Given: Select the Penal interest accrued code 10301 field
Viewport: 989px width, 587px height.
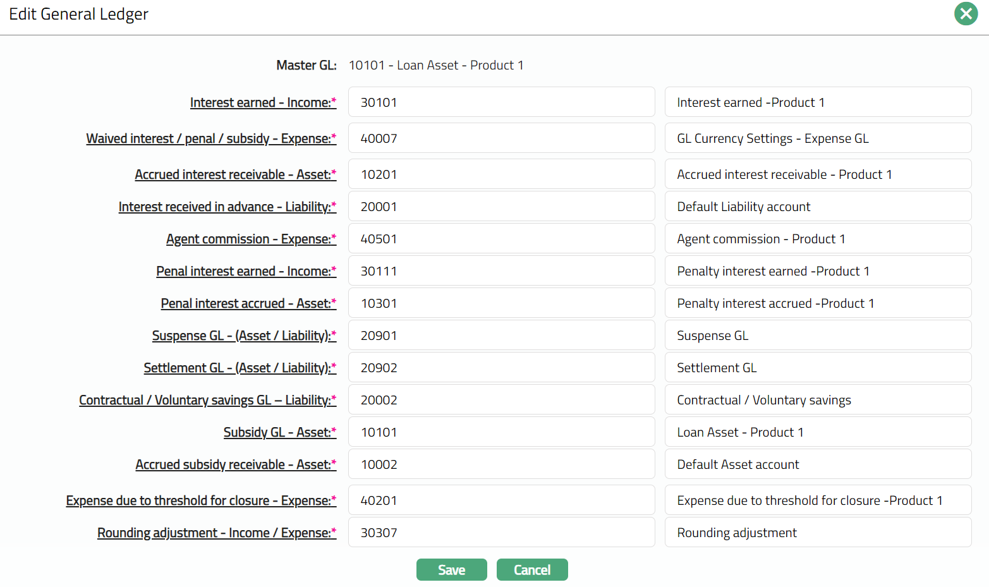Looking at the screenshot, I should pos(501,303).
